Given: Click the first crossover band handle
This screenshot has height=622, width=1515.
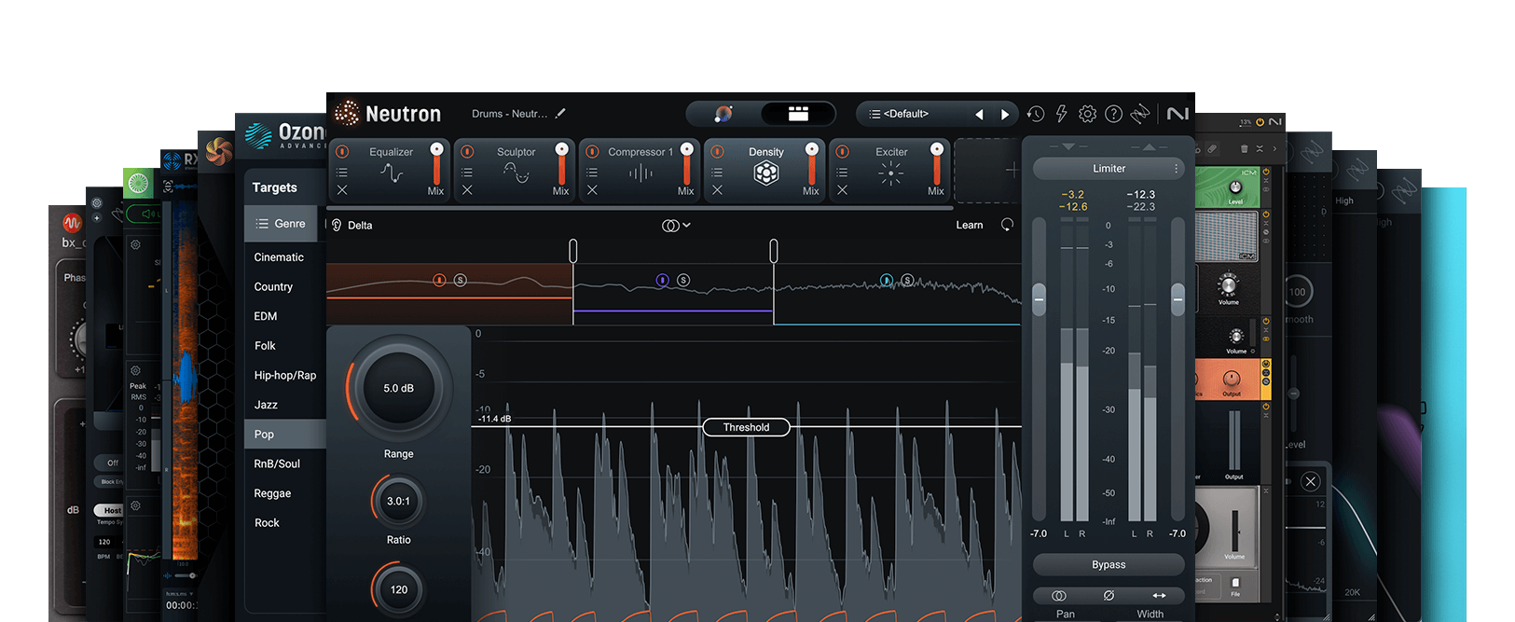Looking at the screenshot, I should pos(573,251).
